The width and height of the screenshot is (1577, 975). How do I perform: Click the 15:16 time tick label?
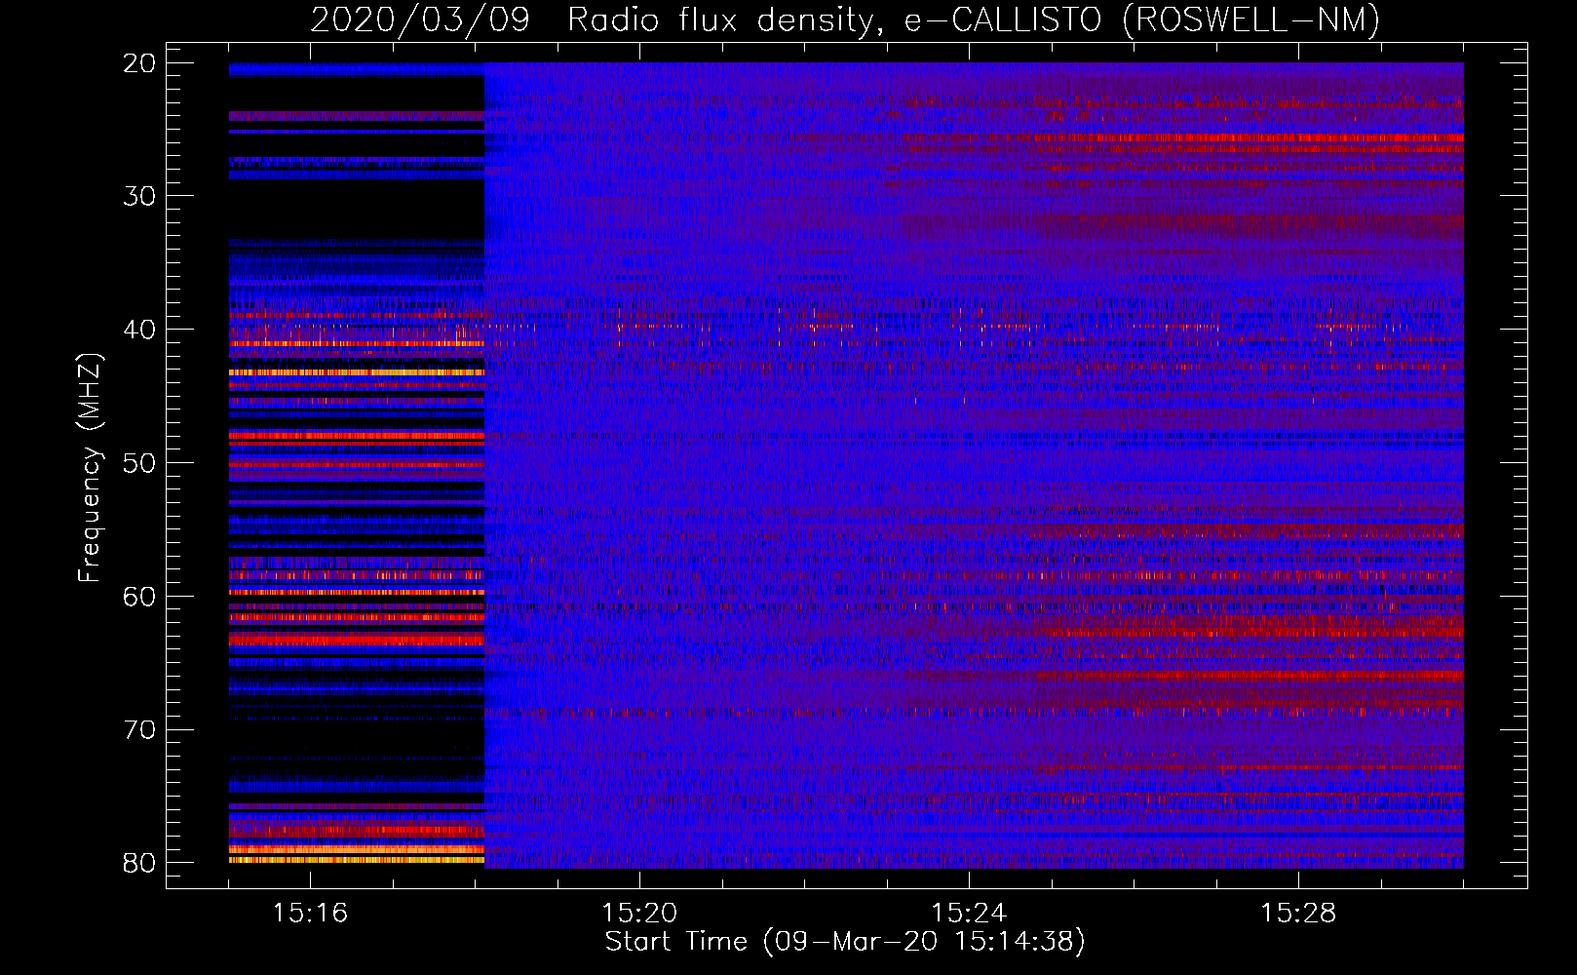(x=310, y=914)
